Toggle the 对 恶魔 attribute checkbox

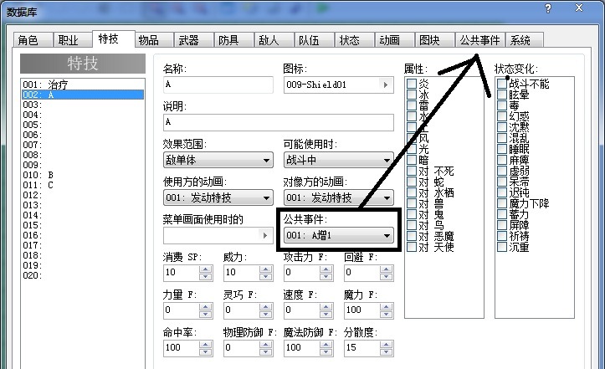(x=412, y=236)
